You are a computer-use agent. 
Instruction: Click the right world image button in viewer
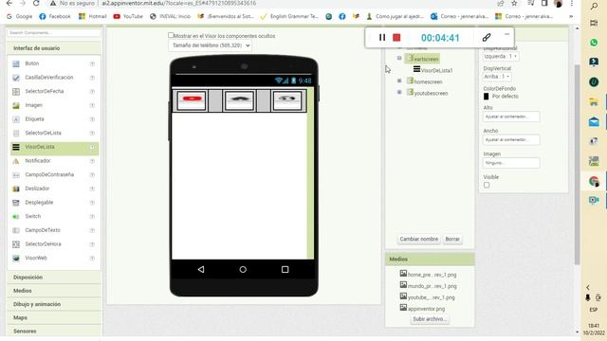click(286, 100)
